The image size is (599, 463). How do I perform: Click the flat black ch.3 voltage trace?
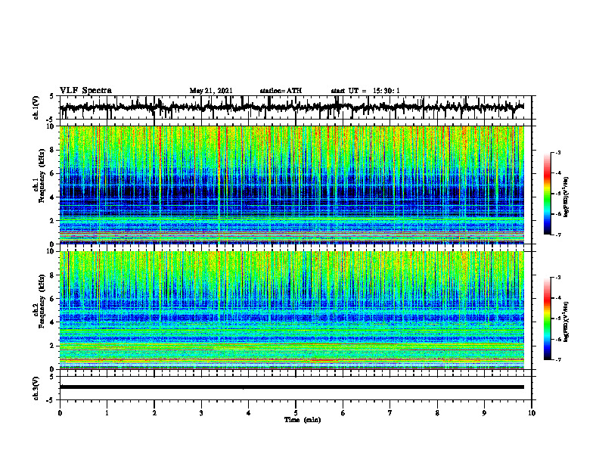(292, 387)
